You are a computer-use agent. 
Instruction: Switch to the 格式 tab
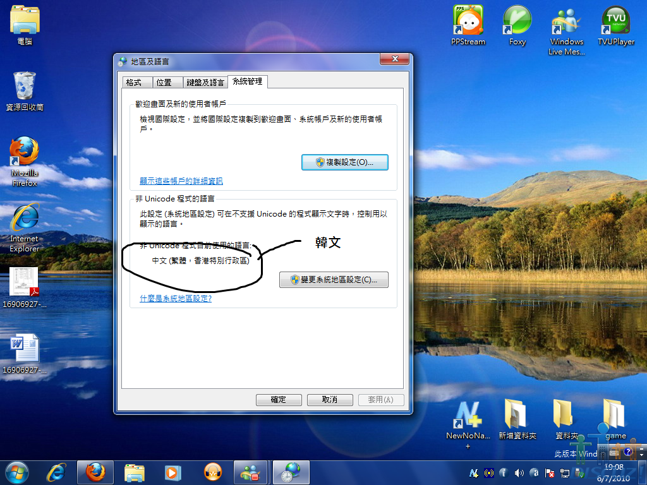click(137, 83)
